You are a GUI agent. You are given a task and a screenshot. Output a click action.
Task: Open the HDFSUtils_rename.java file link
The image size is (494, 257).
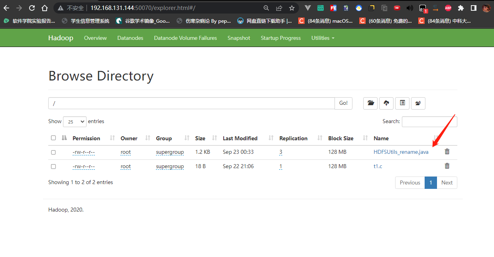401,152
